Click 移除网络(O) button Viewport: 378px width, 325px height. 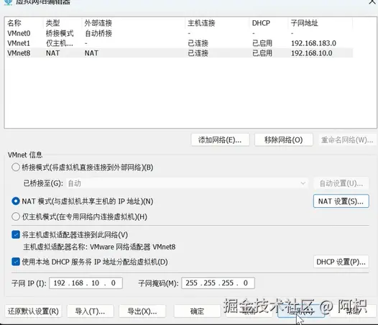(283, 140)
